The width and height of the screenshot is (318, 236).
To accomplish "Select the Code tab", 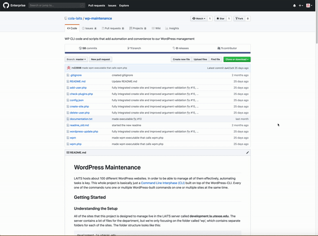I will point(72,28).
